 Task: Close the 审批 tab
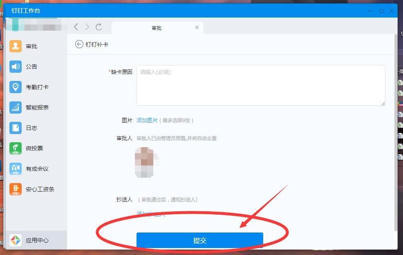(197, 27)
